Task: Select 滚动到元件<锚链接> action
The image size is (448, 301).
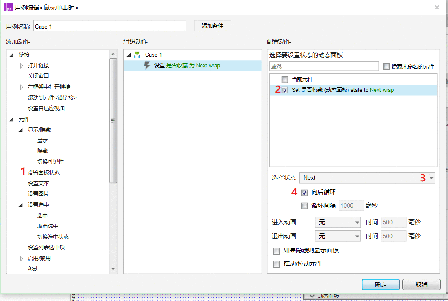Action: 52,97
